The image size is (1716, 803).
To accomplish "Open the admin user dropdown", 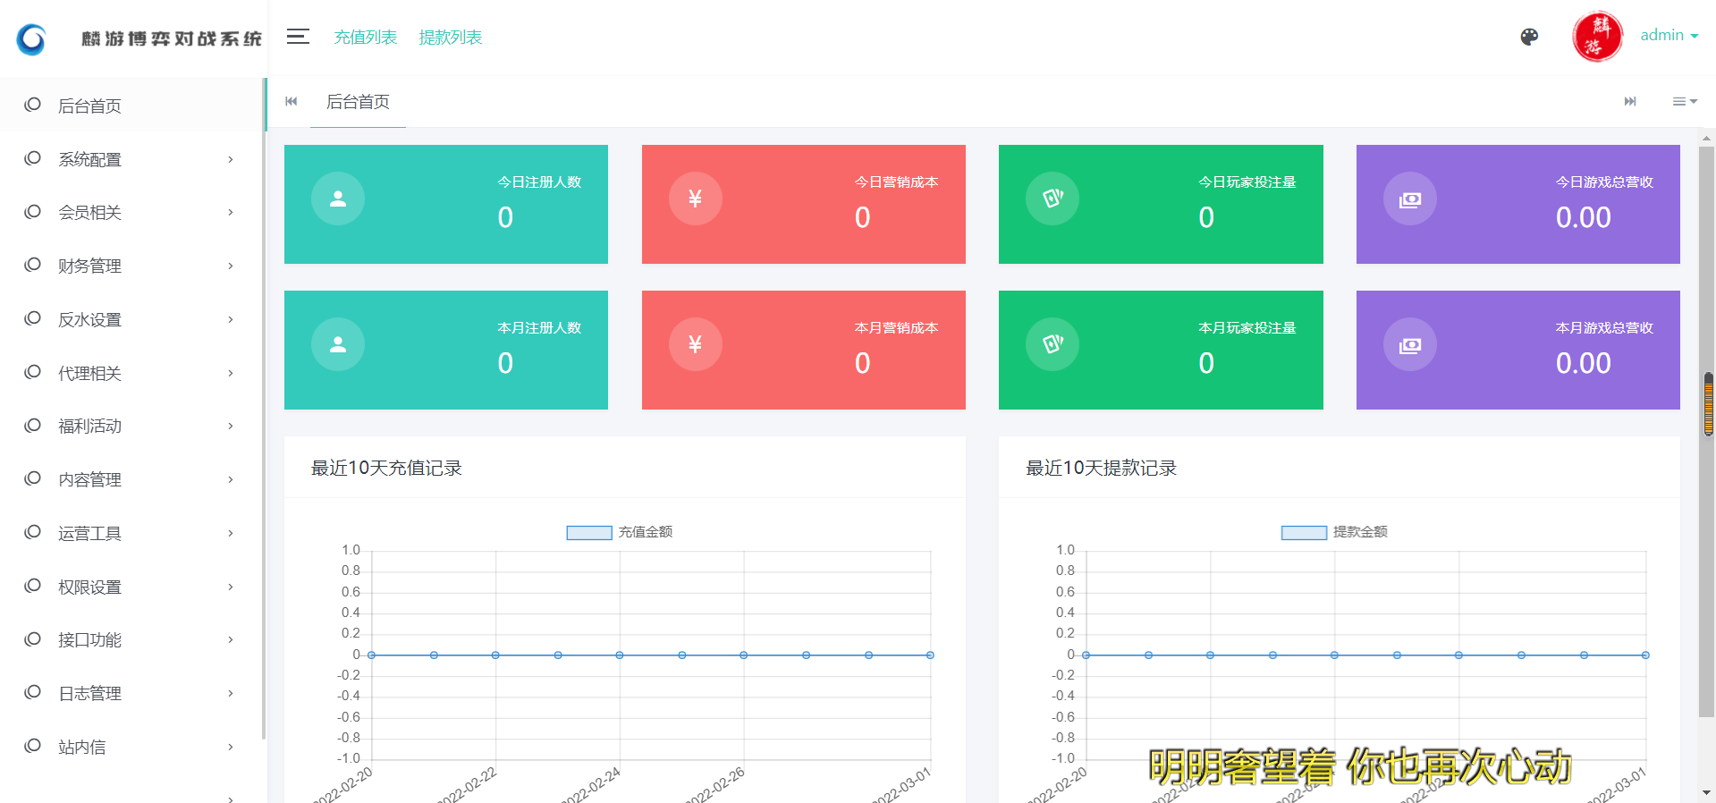I will [1669, 36].
